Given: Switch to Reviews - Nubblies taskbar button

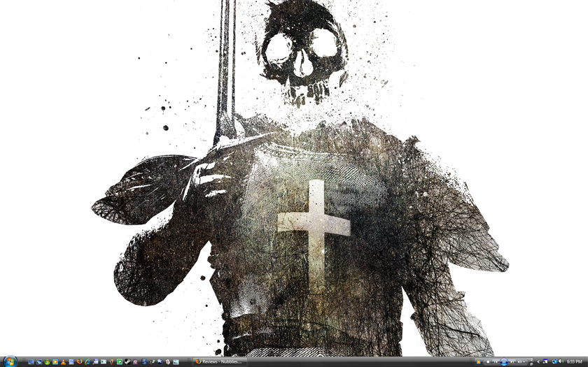Looking at the screenshot, I should coord(220,362).
